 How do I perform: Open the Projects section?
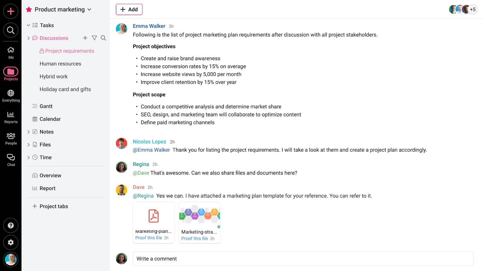tap(11, 73)
